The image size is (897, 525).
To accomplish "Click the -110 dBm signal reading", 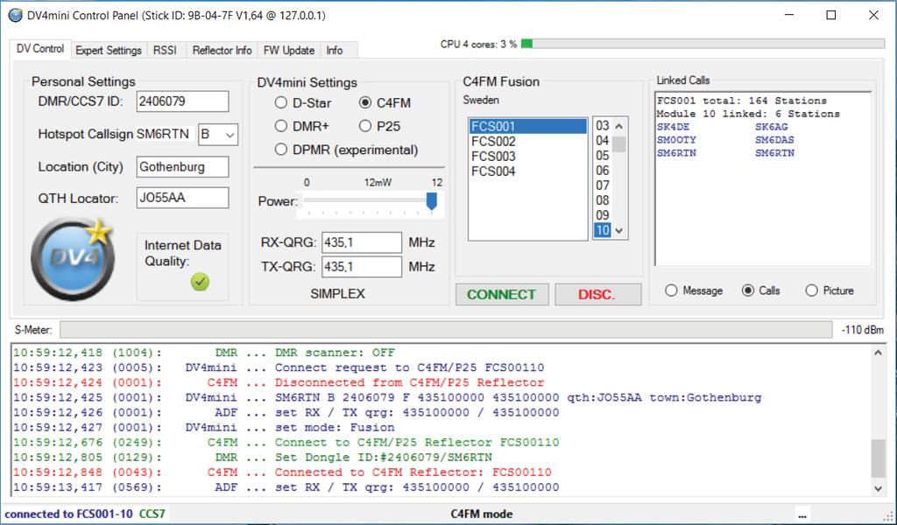I will click(863, 330).
